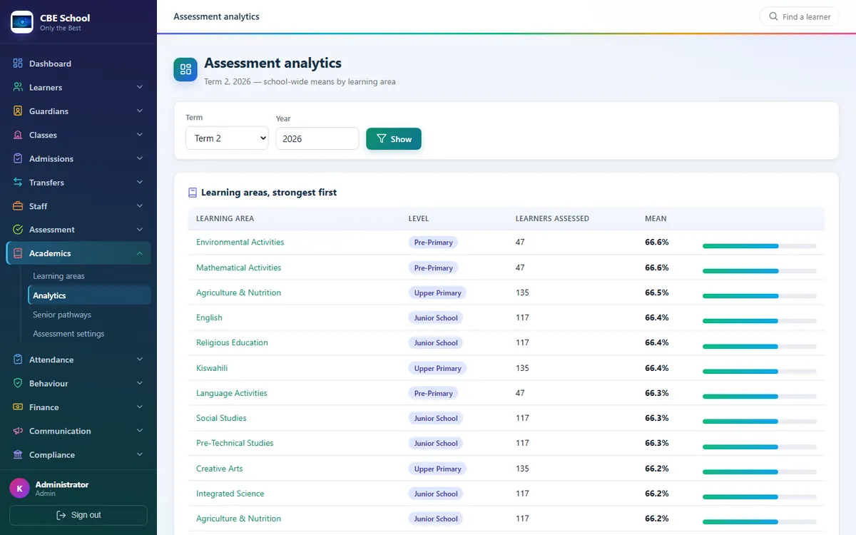Click the Administrator avatar with K
Image resolution: width=856 pixels, height=535 pixels.
click(x=19, y=488)
